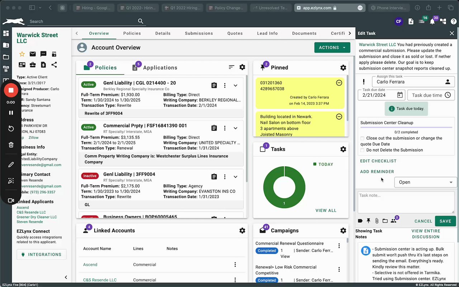Open the Quotes tab
Viewport: 459px width, 287px height.
(x=235, y=33)
